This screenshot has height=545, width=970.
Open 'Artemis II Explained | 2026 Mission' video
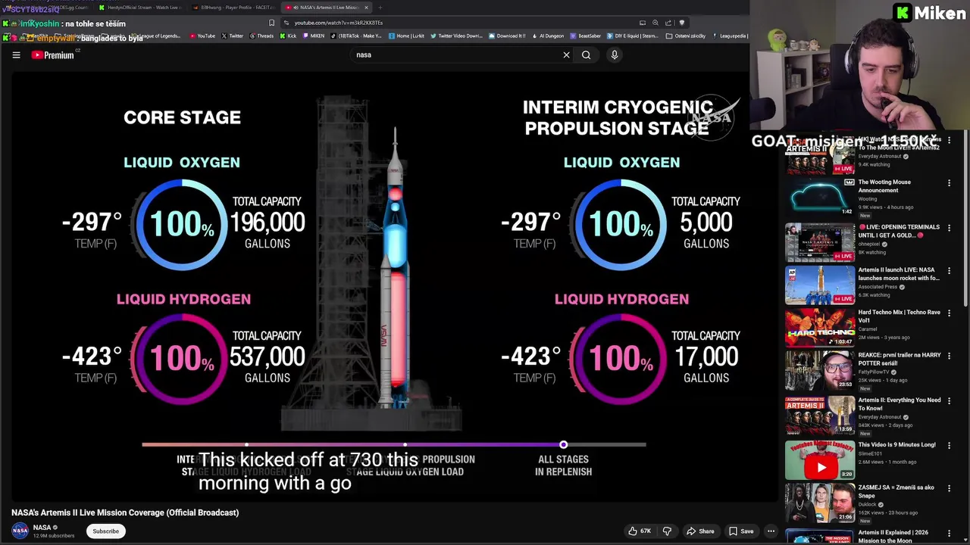[819, 537]
